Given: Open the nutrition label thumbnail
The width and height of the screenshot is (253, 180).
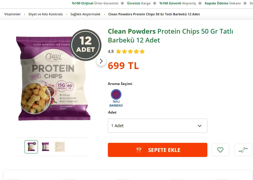Looking at the screenshot, I should click(60, 146).
